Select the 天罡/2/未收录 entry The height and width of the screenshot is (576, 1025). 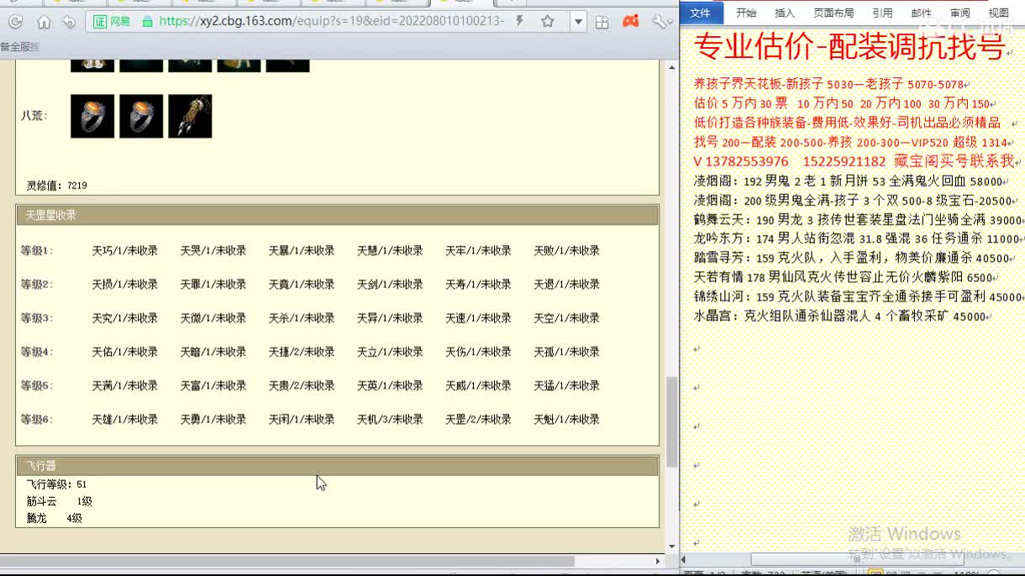(478, 419)
